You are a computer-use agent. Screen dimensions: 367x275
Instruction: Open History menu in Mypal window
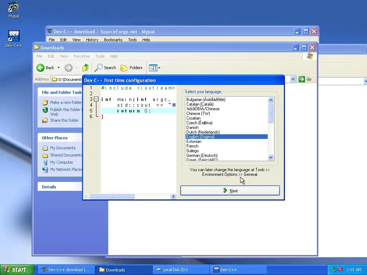tap(92, 40)
